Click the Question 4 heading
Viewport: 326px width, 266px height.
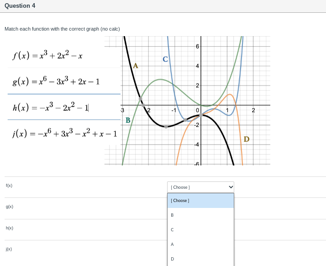point(20,6)
